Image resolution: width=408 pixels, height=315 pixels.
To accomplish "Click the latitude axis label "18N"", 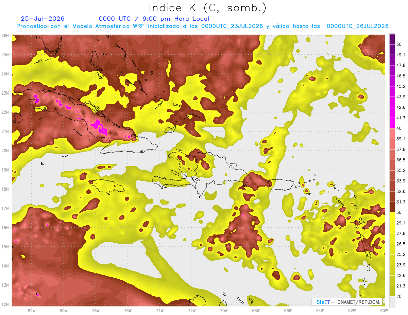I will click(x=5, y=189).
